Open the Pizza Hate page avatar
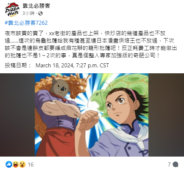 [12, 9]
